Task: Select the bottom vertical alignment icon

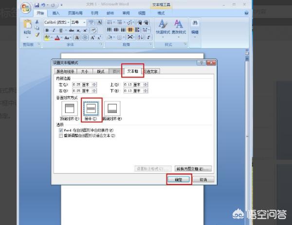Action: (x=112, y=108)
